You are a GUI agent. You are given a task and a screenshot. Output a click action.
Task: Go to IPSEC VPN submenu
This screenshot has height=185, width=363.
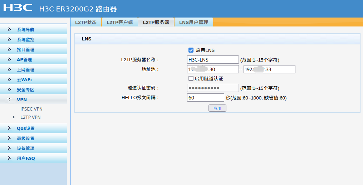(31, 109)
